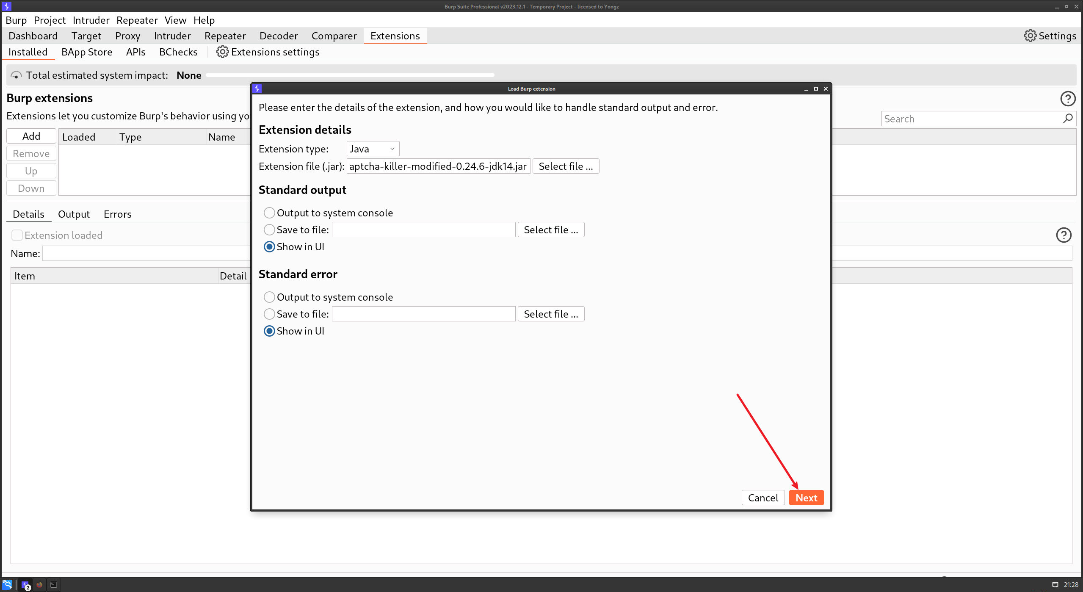Open the APIs sub-tab

(x=135, y=52)
